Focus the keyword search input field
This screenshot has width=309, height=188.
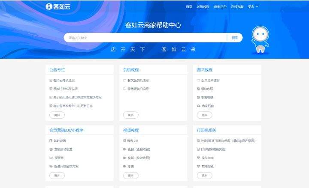pyautogui.click(x=146, y=38)
